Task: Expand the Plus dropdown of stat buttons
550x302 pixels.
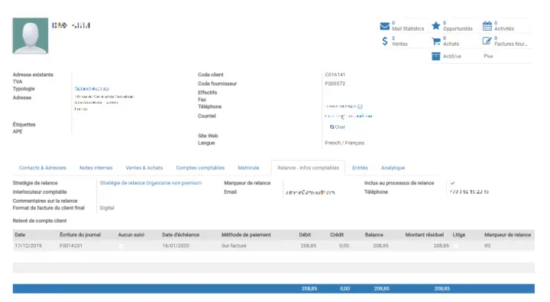Action: click(488, 56)
